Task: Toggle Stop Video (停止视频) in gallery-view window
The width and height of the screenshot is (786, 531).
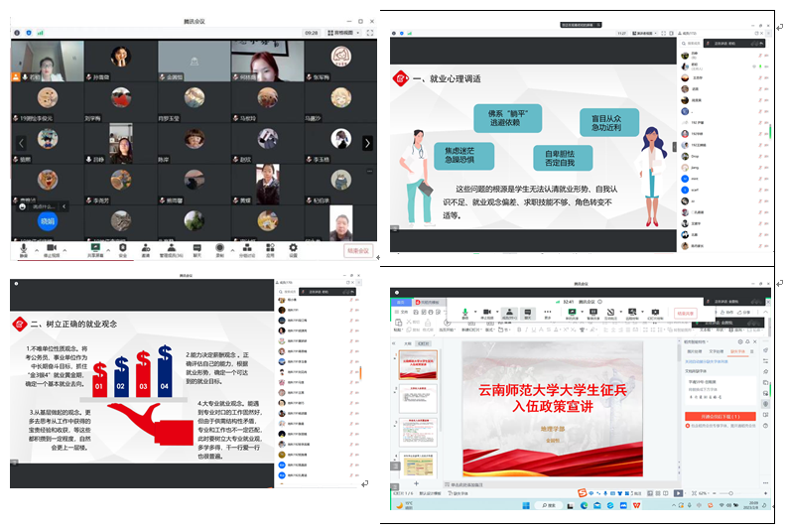Action: tap(53, 249)
